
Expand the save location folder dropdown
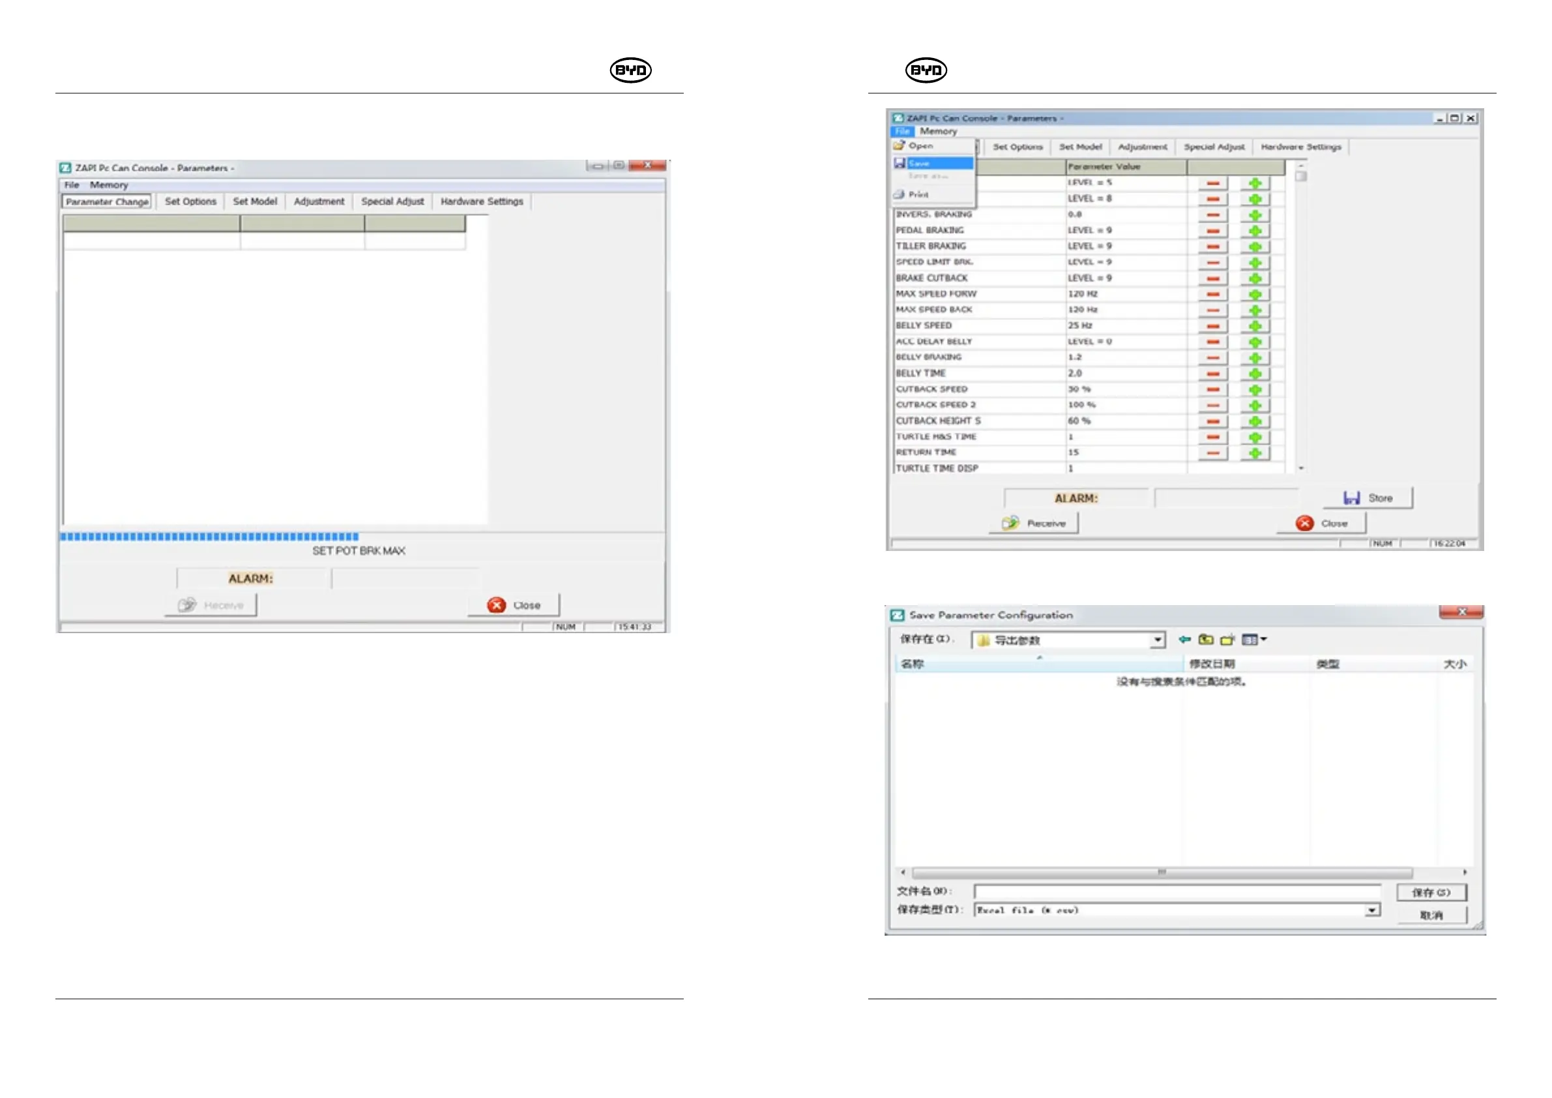click(1157, 640)
